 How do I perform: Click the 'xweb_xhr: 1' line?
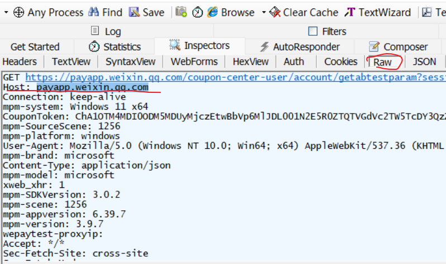34,185
